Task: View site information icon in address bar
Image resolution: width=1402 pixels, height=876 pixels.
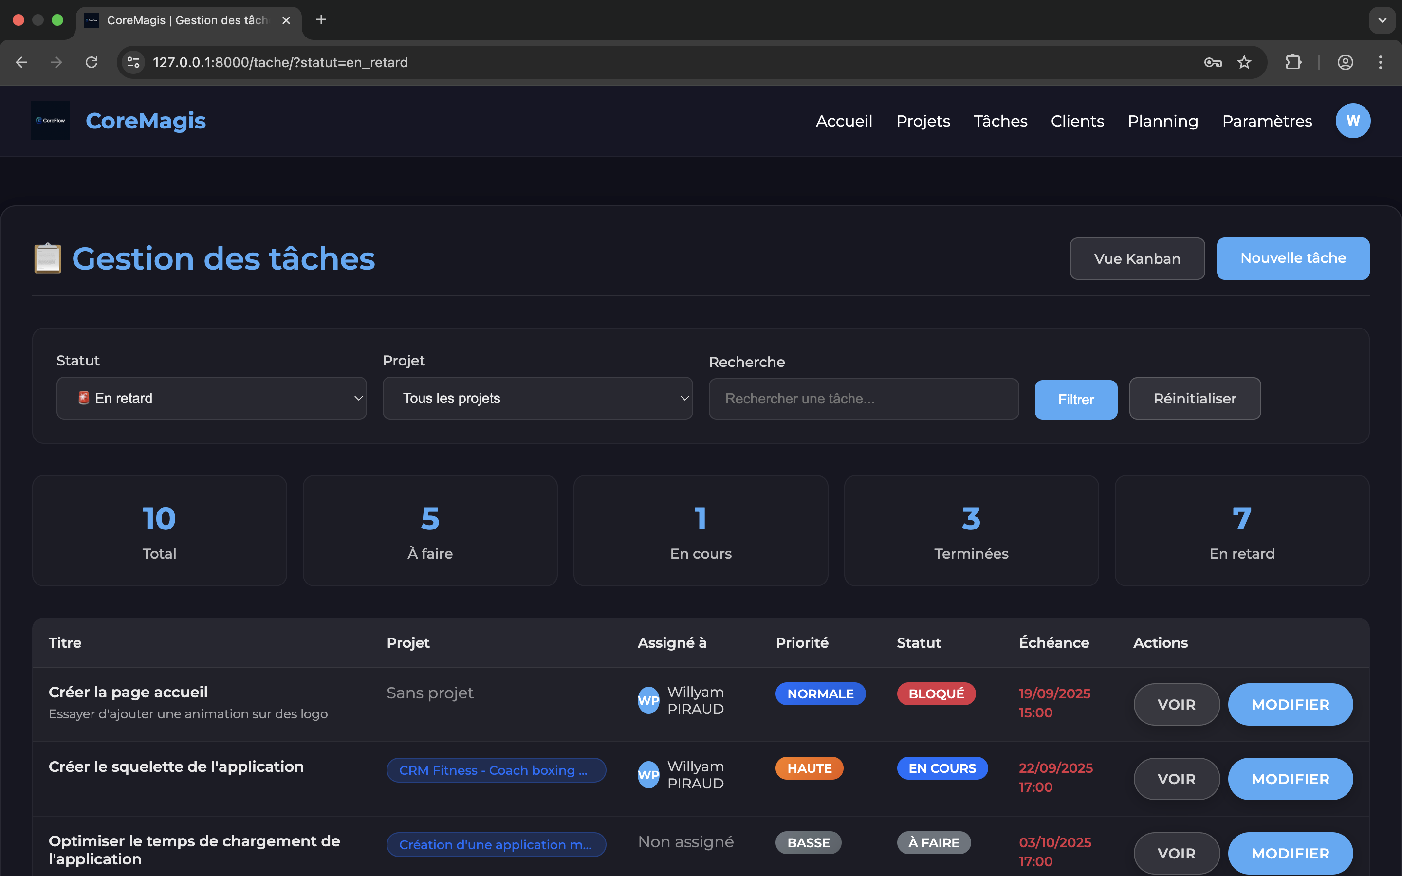Action: coord(133,62)
